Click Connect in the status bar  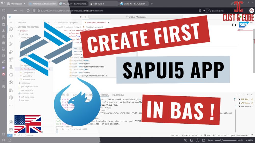tap(29, 135)
